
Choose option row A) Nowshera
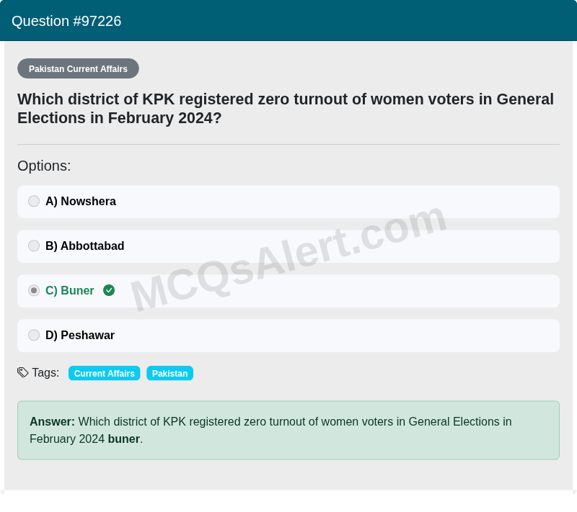point(288,202)
